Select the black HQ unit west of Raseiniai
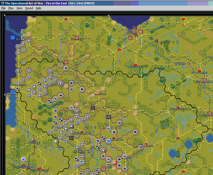The width and height of the screenshot is (213, 175). (x=71, y=138)
